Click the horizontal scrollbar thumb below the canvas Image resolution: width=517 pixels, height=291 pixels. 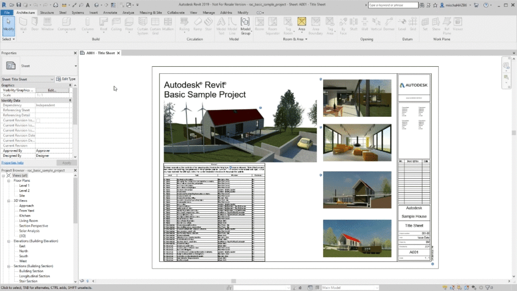point(233,281)
